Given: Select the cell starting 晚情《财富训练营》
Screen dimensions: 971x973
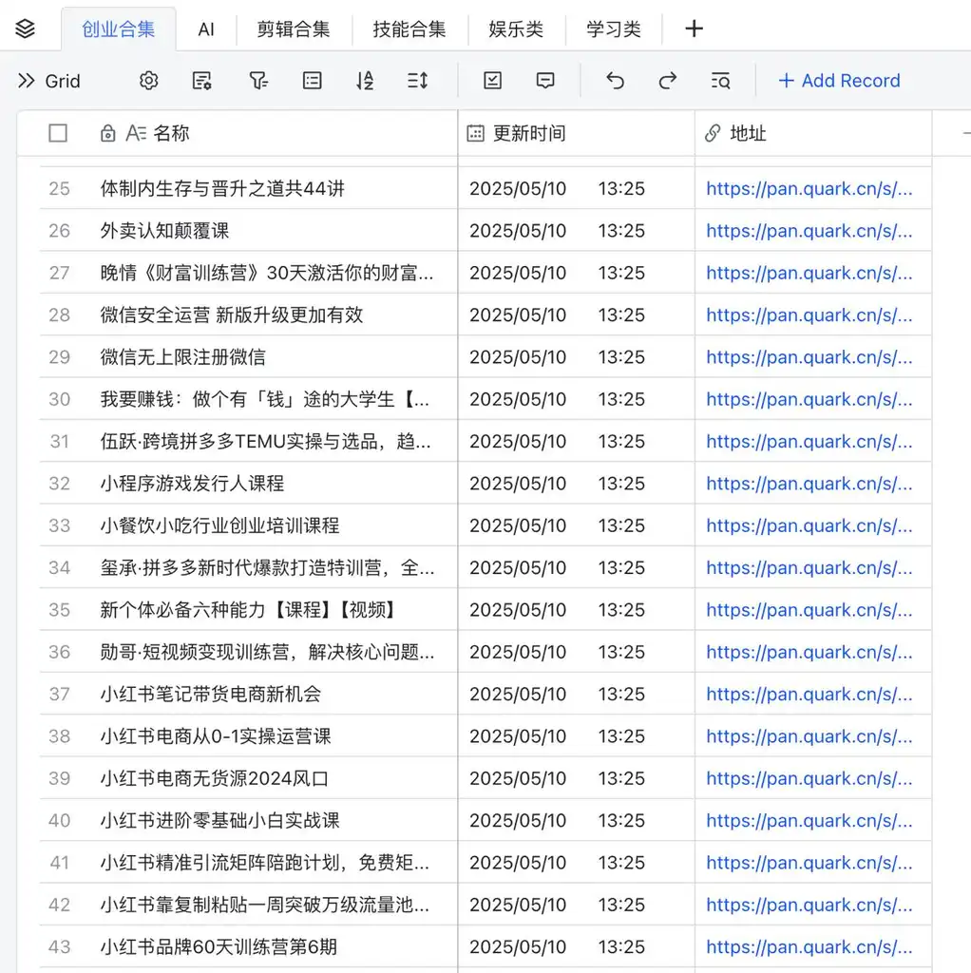Looking at the screenshot, I should (274, 273).
